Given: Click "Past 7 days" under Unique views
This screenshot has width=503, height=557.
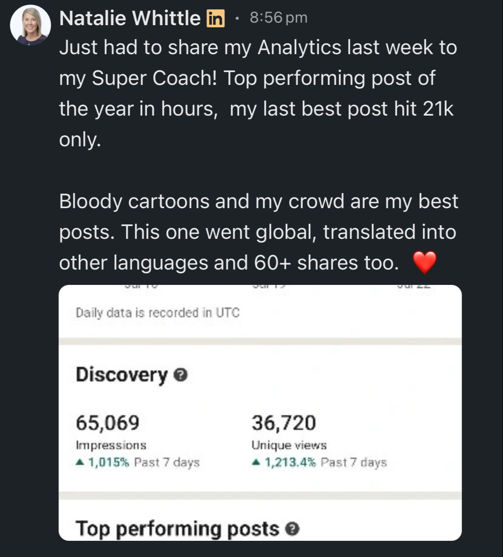Looking at the screenshot, I should tap(354, 462).
